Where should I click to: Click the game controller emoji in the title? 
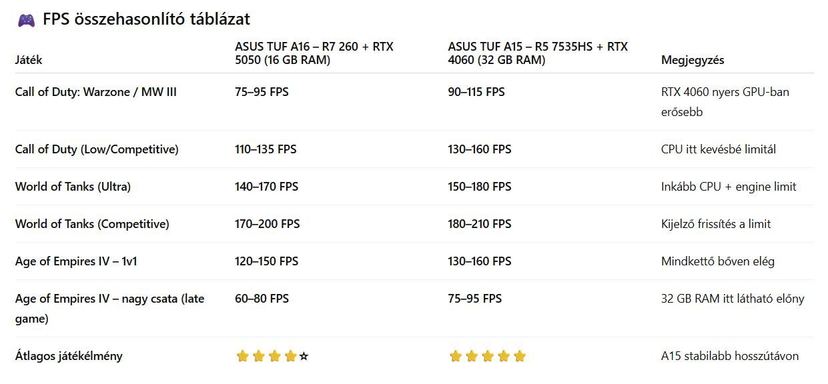26,20
